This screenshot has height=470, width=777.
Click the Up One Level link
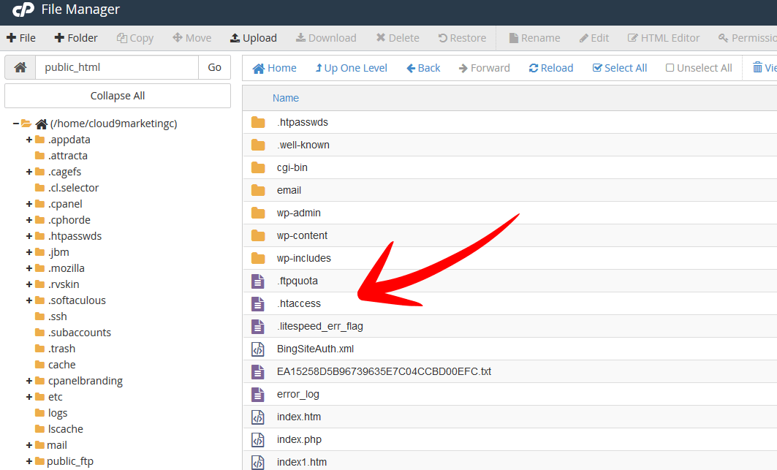(351, 67)
